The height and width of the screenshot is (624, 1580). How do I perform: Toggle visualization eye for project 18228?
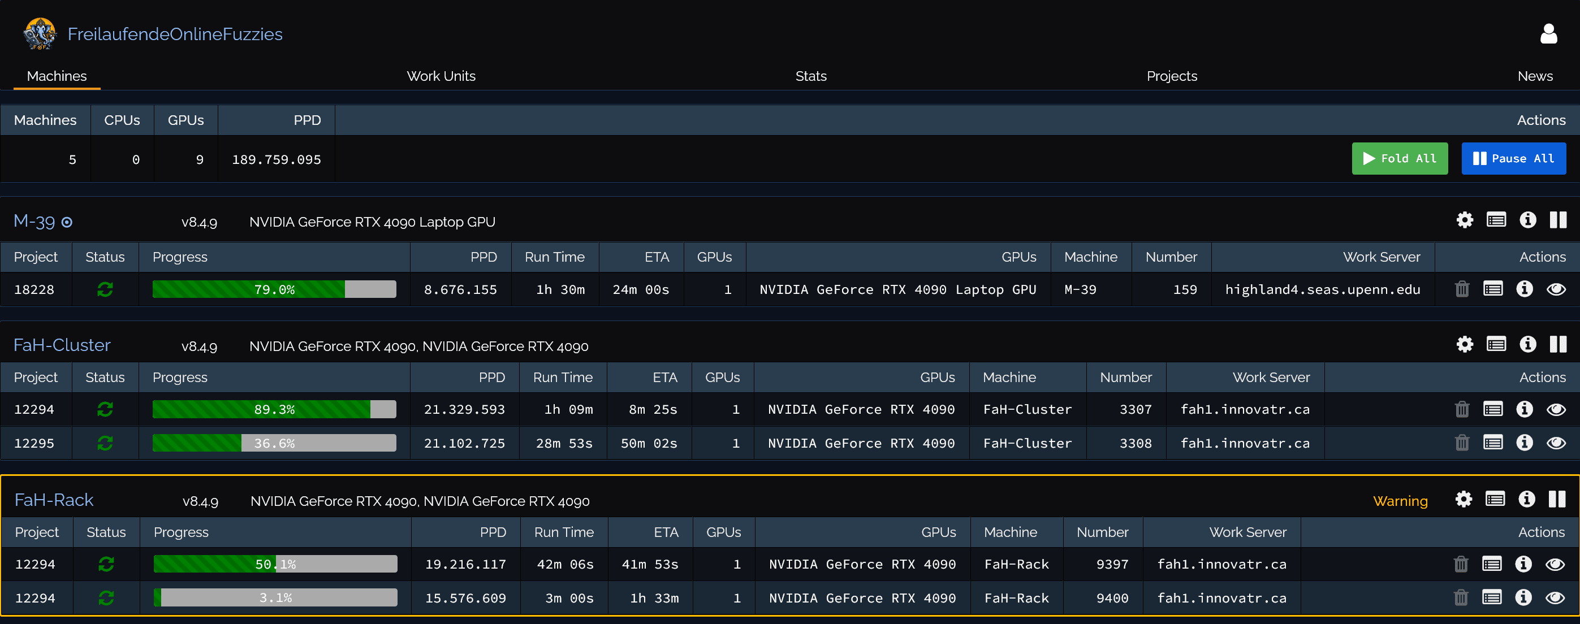(x=1556, y=289)
